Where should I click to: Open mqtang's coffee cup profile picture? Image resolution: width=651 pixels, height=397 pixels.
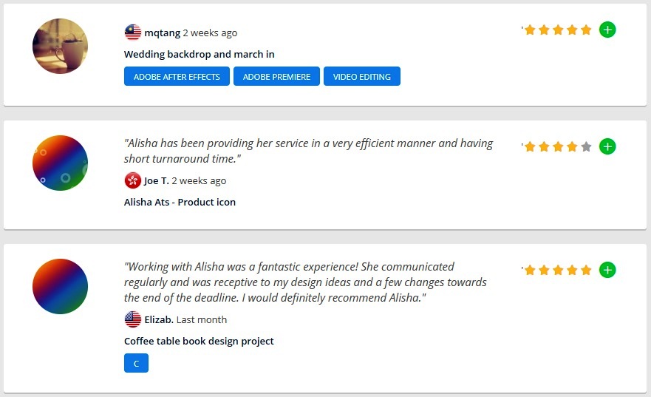(x=61, y=46)
